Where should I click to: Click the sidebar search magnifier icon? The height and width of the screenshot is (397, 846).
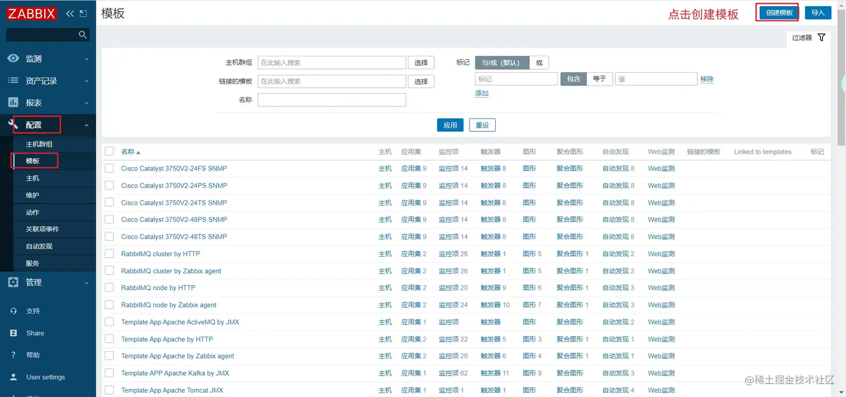83,35
